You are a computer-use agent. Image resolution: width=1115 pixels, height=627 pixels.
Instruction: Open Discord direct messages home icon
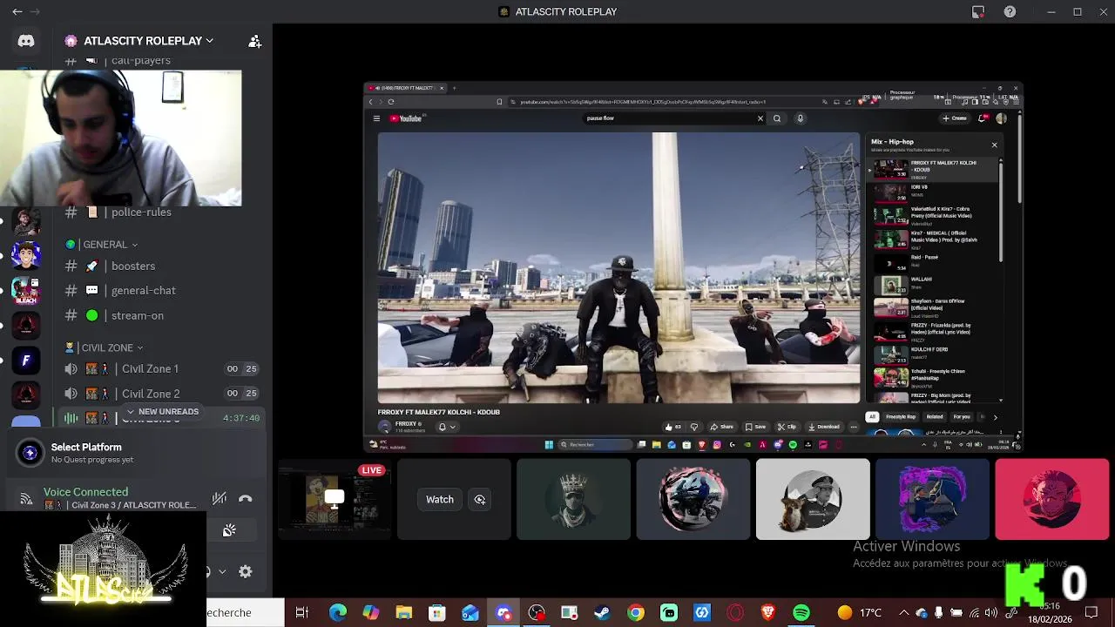26,41
